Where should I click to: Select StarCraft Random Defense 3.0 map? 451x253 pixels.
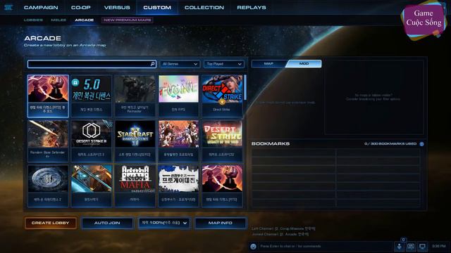[135, 141]
